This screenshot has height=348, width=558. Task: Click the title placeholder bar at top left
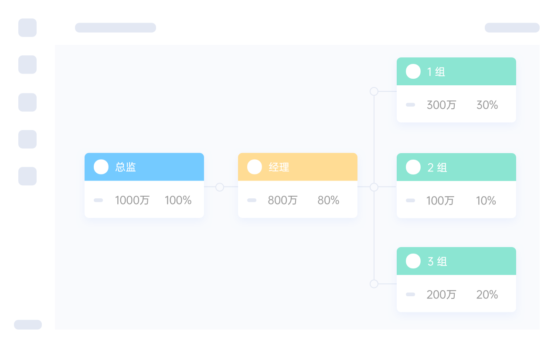116,28
